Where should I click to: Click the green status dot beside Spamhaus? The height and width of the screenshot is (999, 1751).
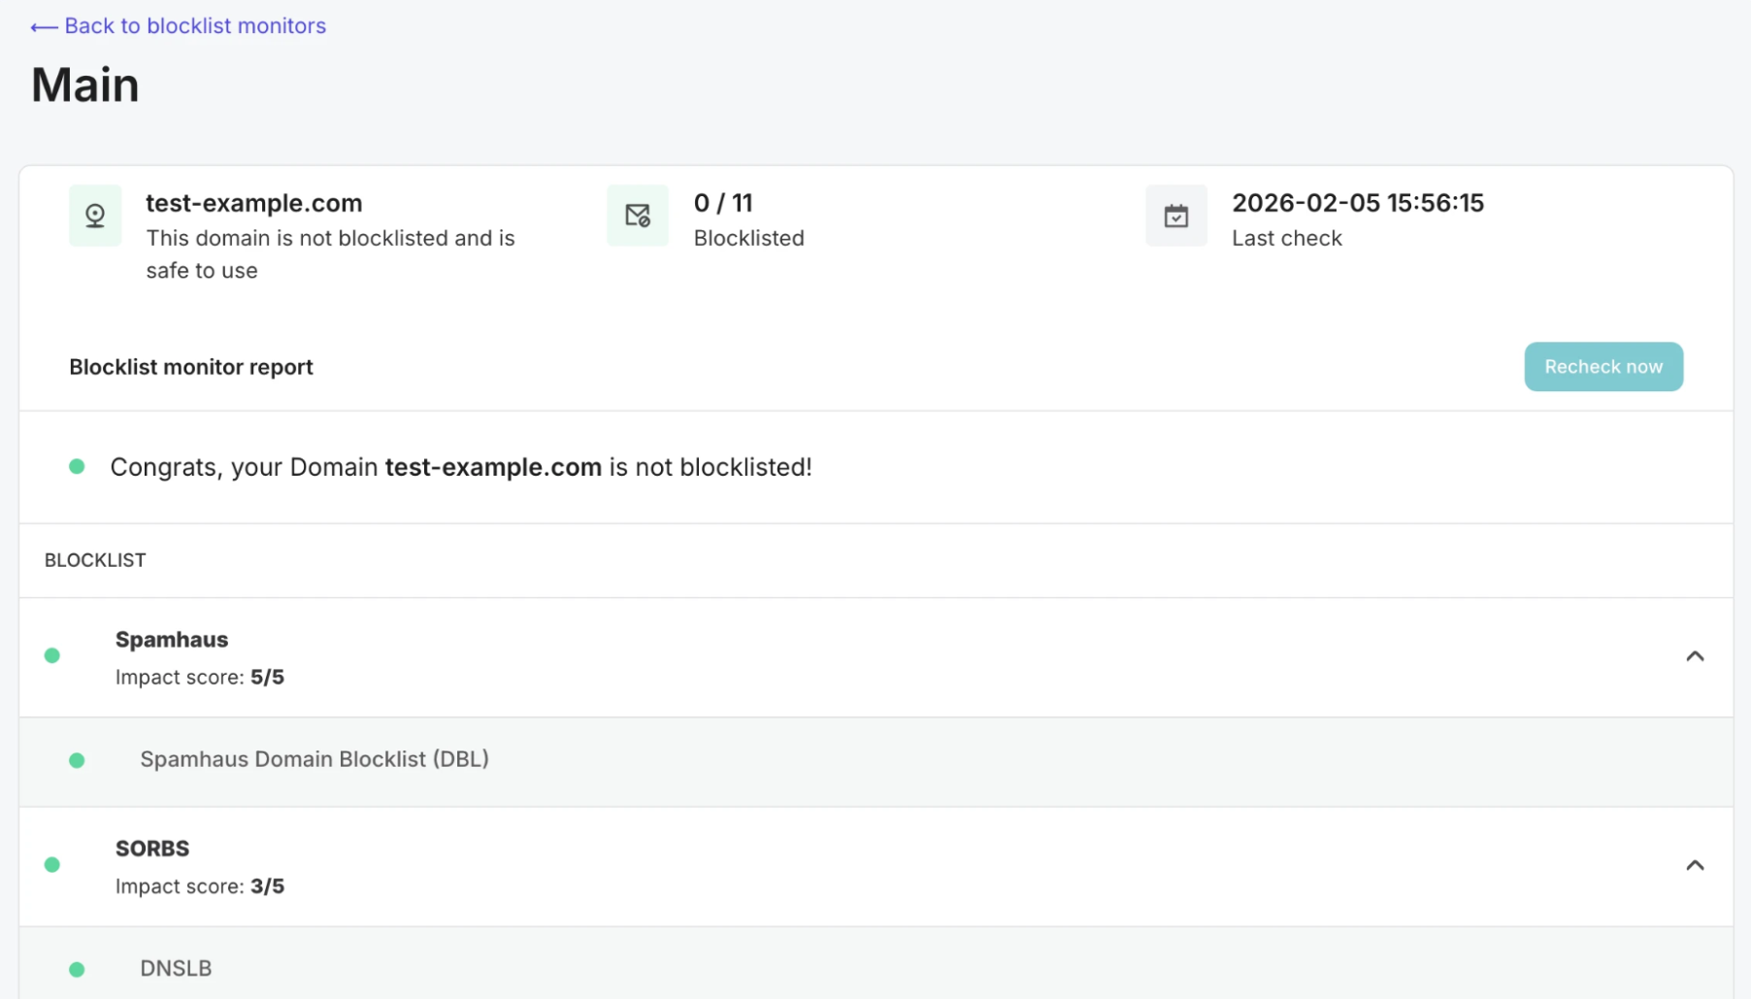click(x=52, y=656)
